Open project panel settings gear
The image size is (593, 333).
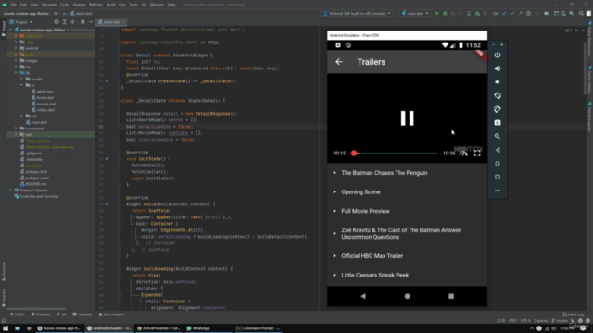pyautogui.click(x=82, y=22)
